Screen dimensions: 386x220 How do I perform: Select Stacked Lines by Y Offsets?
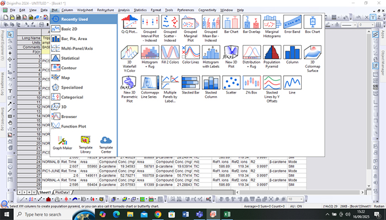[272, 89]
